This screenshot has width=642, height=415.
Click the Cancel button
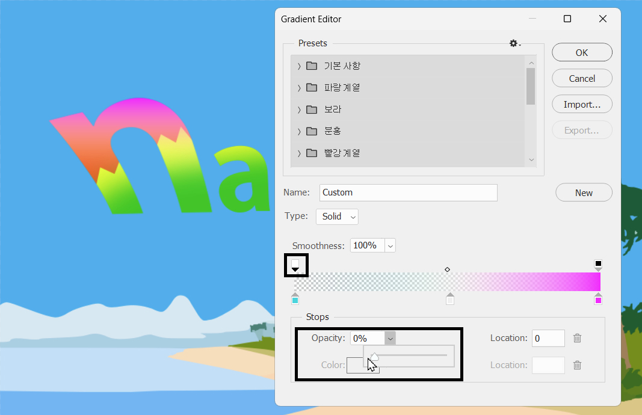pos(582,78)
